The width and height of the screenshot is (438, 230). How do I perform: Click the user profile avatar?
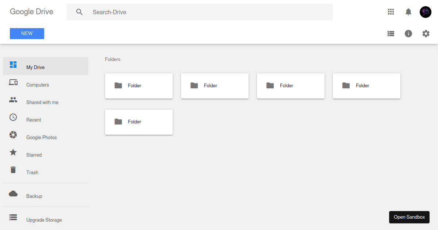pyautogui.click(x=426, y=12)
